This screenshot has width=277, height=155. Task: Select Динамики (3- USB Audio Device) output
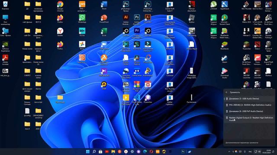point(249,99)
